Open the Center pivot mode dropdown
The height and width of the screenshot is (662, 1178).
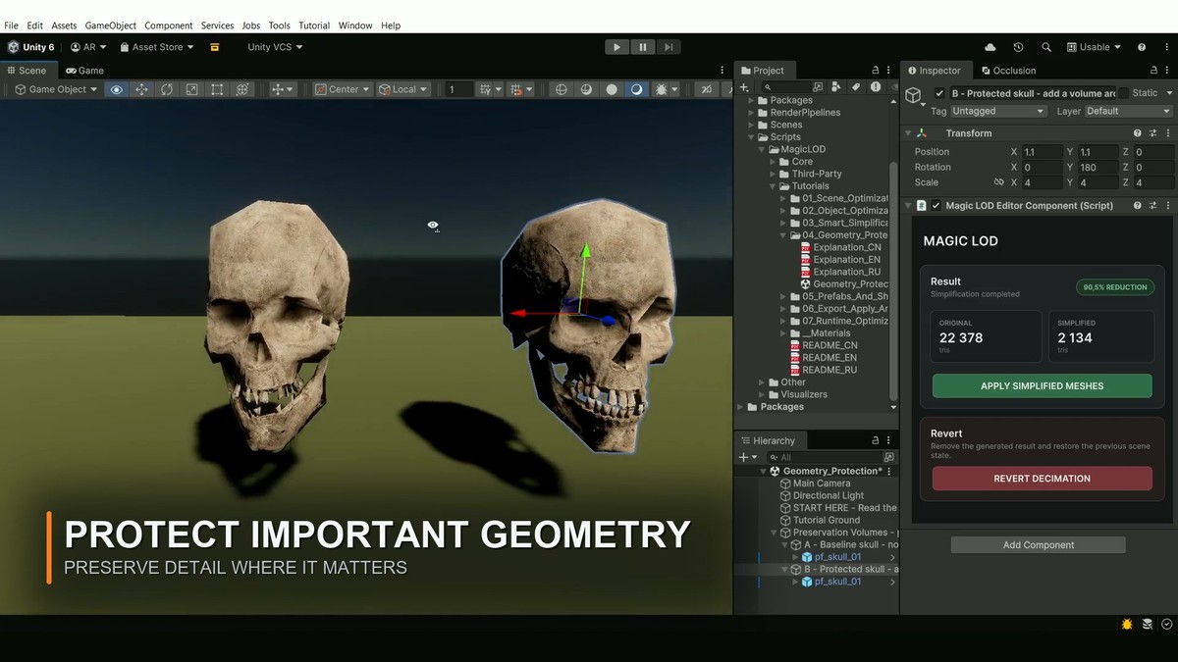(x=343, y=89)
